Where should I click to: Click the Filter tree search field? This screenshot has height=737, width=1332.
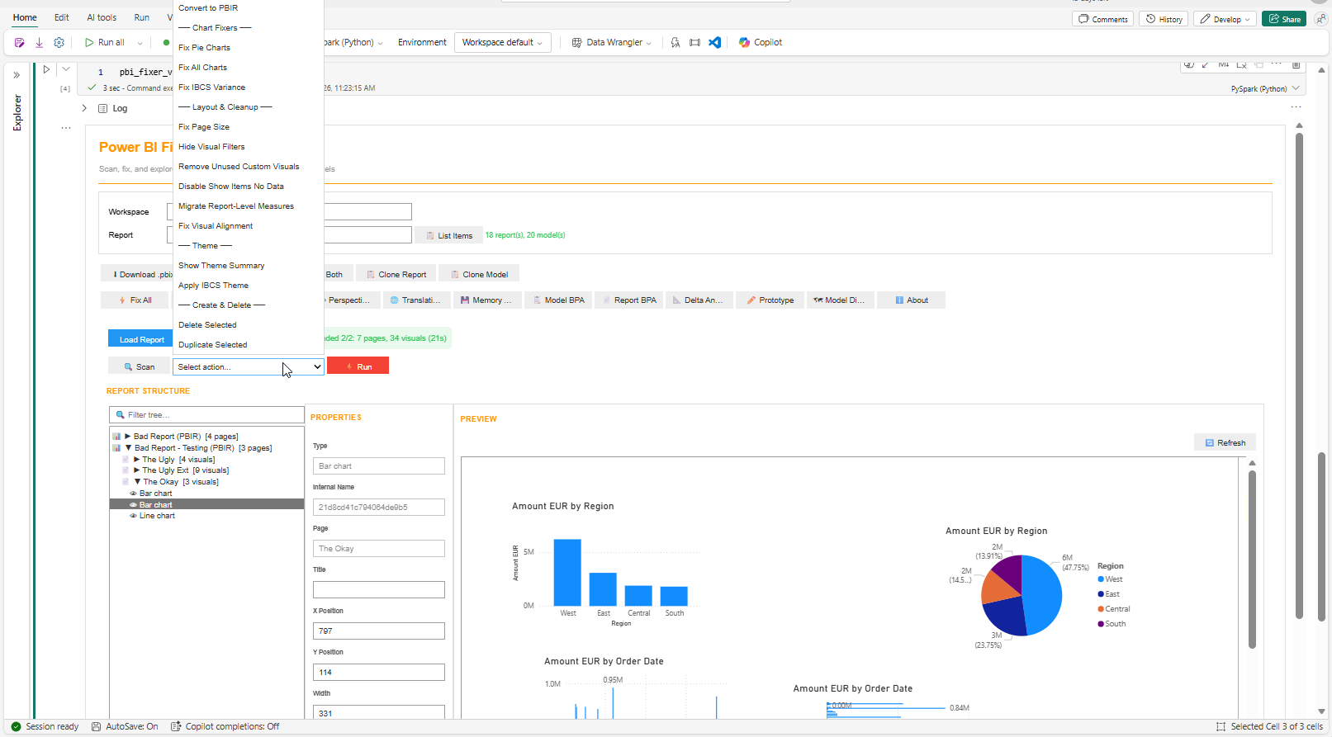pos(206,415)
